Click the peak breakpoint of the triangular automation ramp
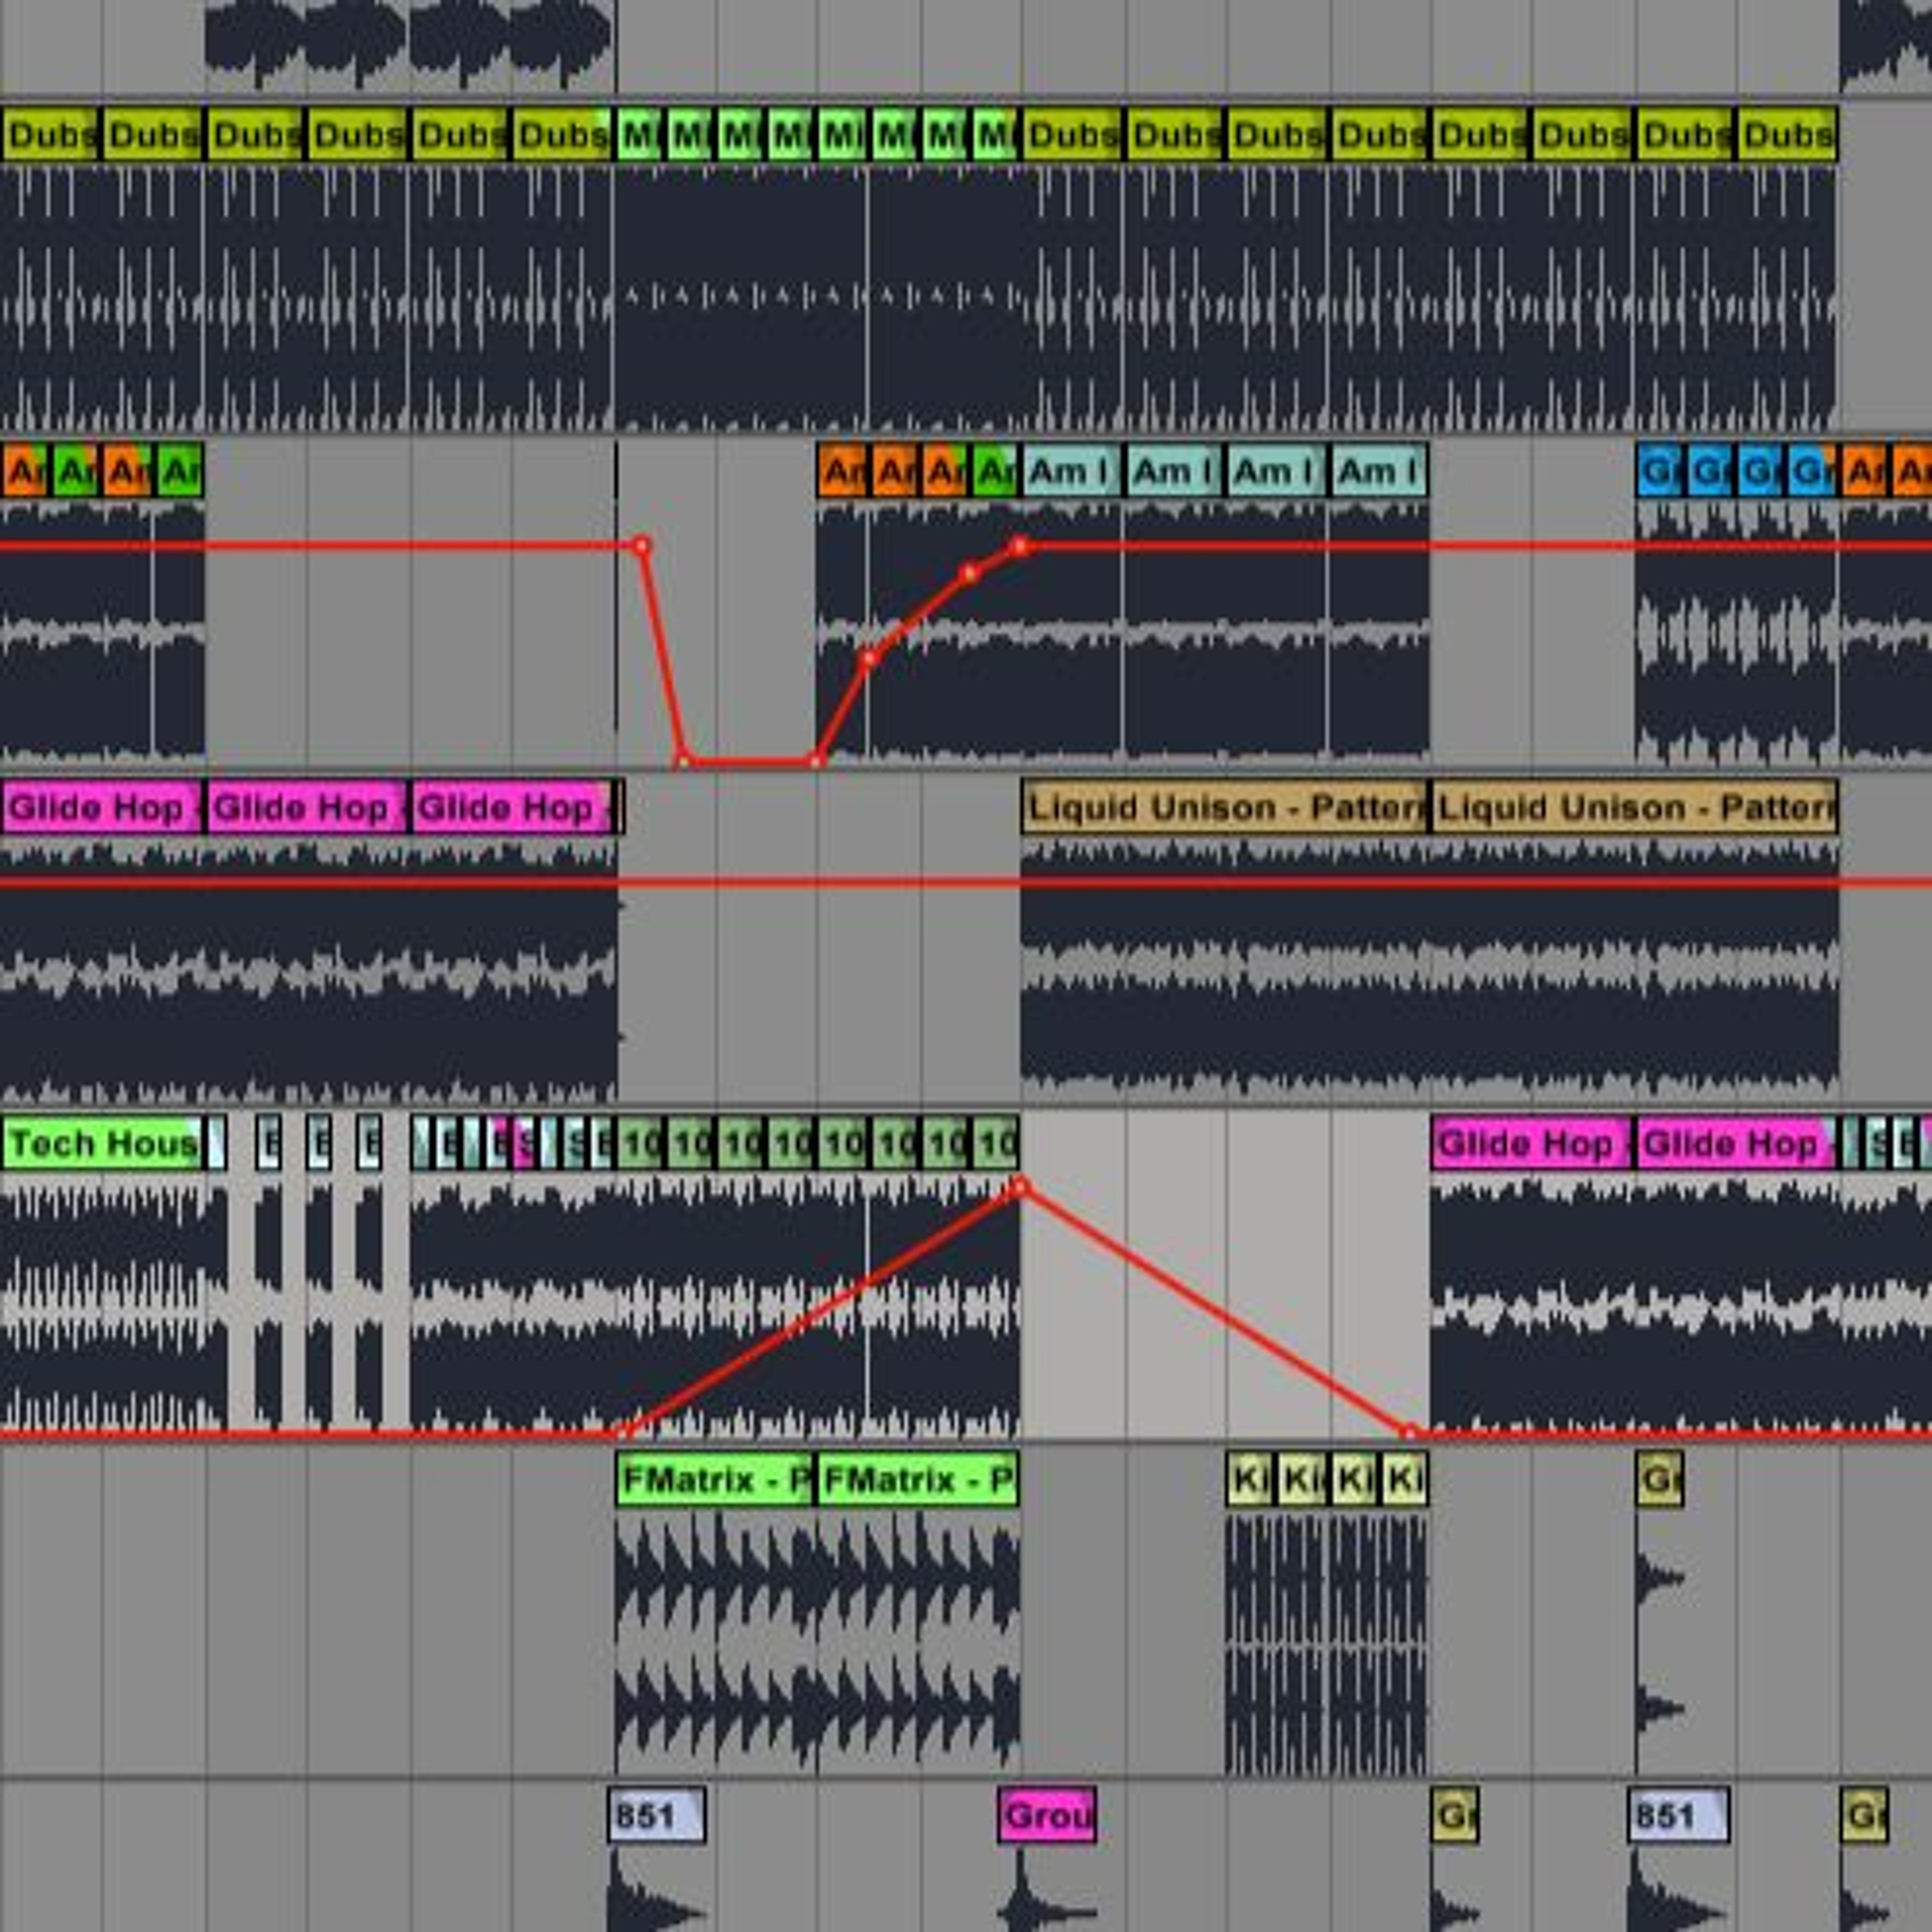This screenshot has height=1932, width=1932. tap(1019, 1188)
